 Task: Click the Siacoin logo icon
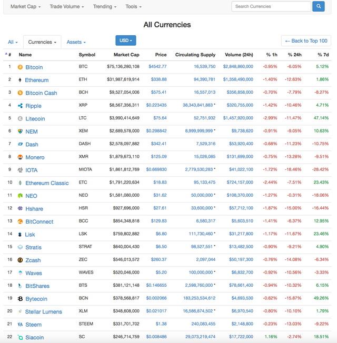(20, 338)
